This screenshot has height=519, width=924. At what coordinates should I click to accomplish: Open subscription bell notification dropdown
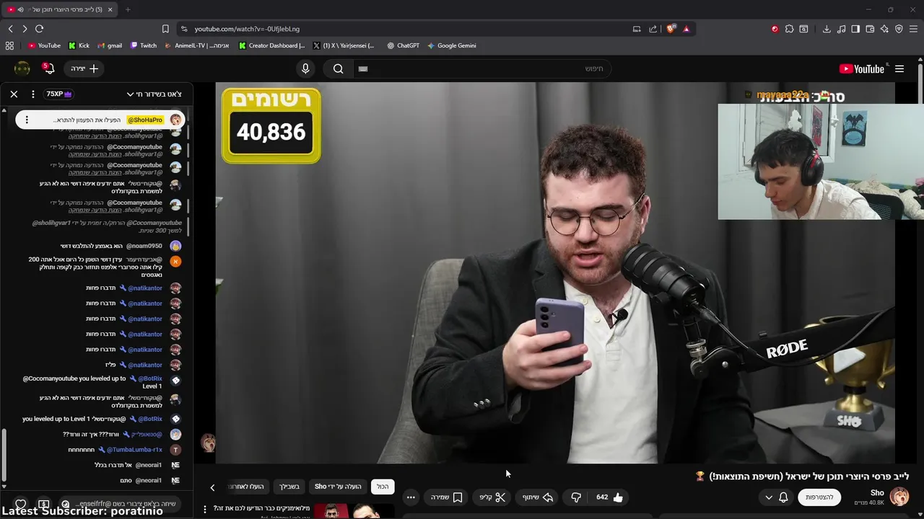click(776, 497)
